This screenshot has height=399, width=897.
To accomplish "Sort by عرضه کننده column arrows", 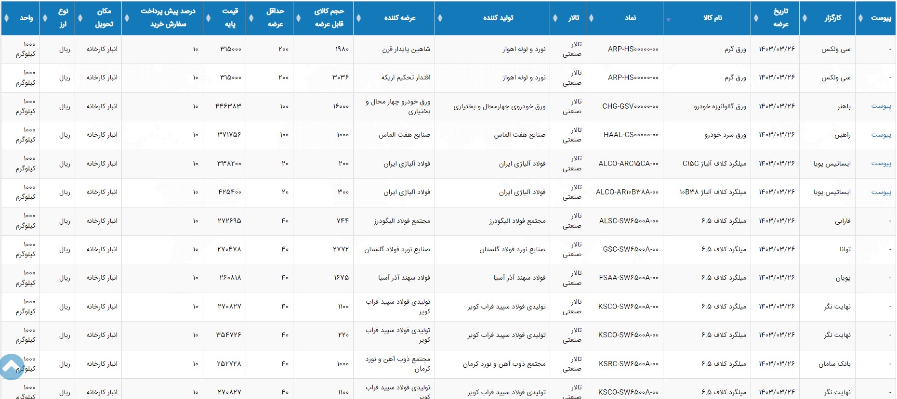I will point(358,18).
